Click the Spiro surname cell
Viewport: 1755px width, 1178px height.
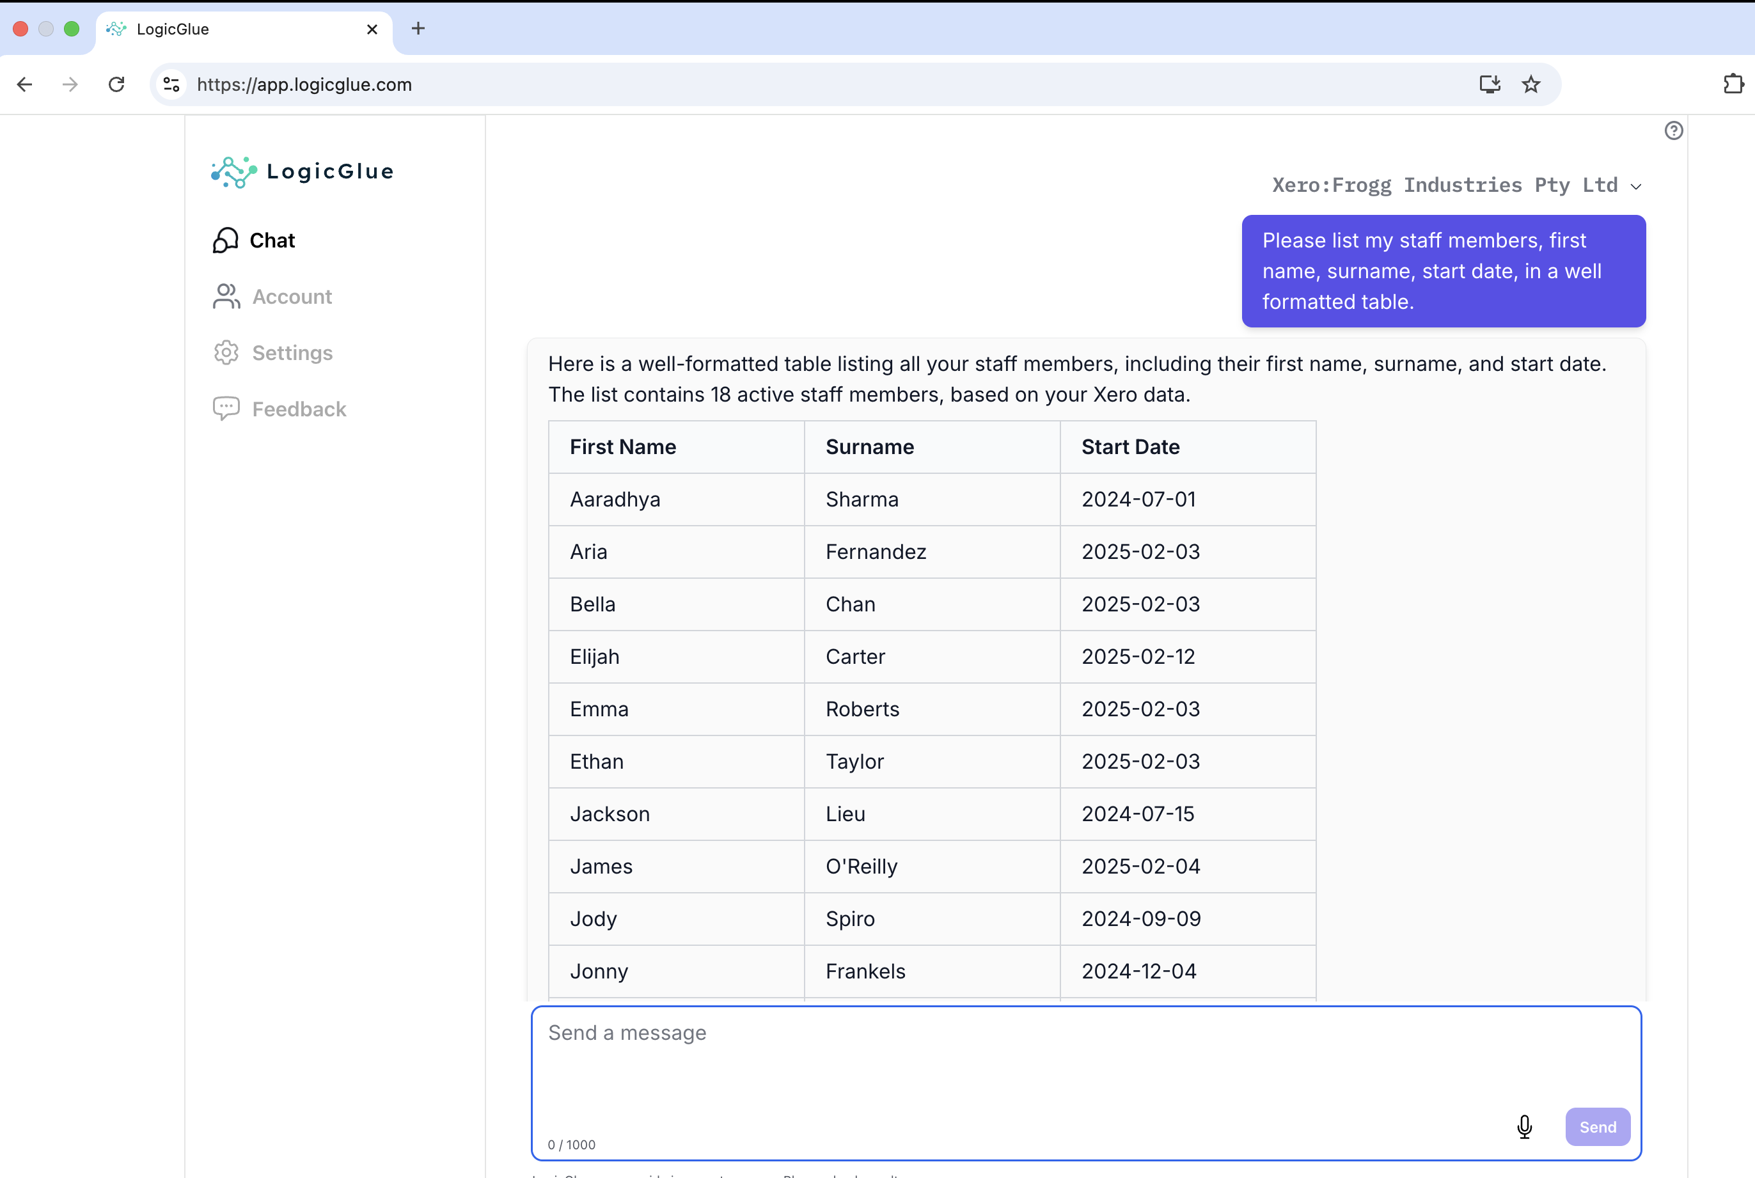coord(933,919)
